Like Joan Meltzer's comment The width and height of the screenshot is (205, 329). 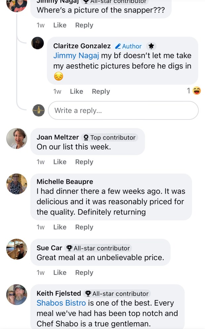pyautogui.click(x=60, y=162)
